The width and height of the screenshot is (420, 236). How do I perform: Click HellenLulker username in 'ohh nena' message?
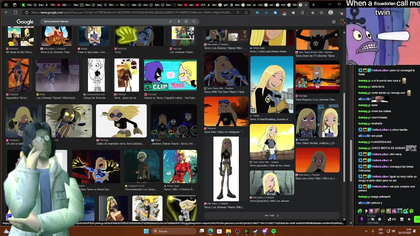click(380, 154)
